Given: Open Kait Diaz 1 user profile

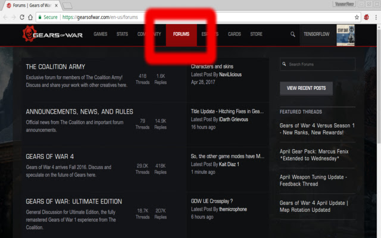Looking at the screenshot, I should pos(229,164).
